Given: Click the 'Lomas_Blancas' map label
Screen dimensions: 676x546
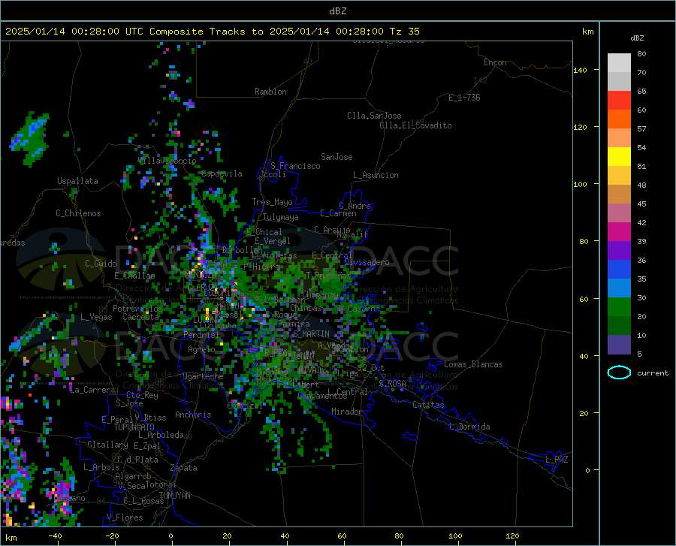Looking at the screenshot, I should coord(473,364).
